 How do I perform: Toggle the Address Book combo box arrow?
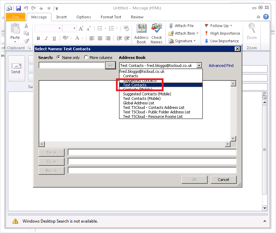[199, 66]
